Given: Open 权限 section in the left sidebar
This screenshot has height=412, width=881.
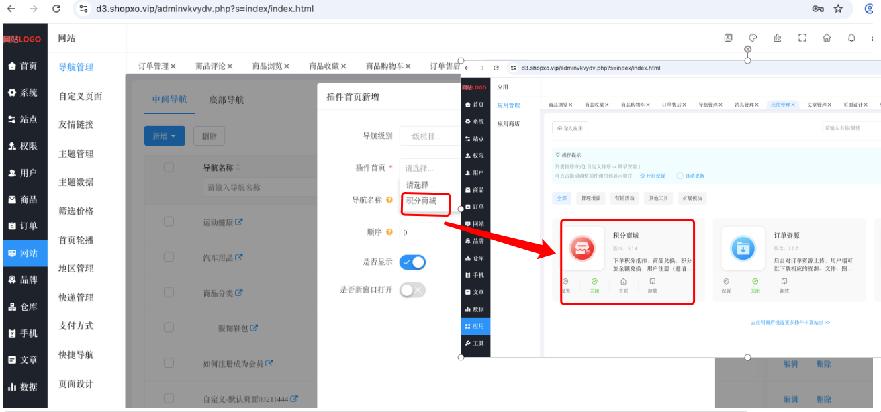Looking at the screenshot, I should coord(24,146).
